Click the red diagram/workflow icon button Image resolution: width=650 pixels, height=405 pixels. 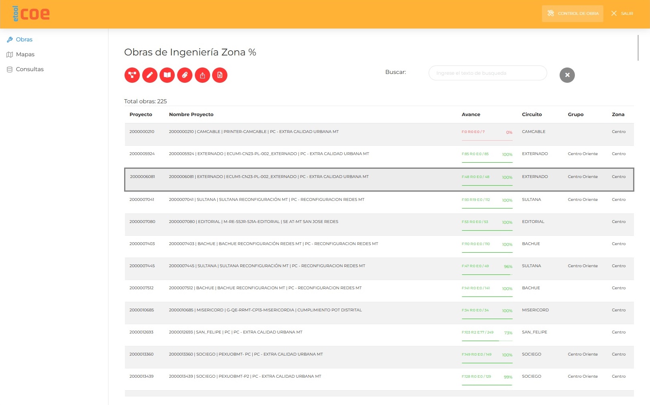pos(132,75)
